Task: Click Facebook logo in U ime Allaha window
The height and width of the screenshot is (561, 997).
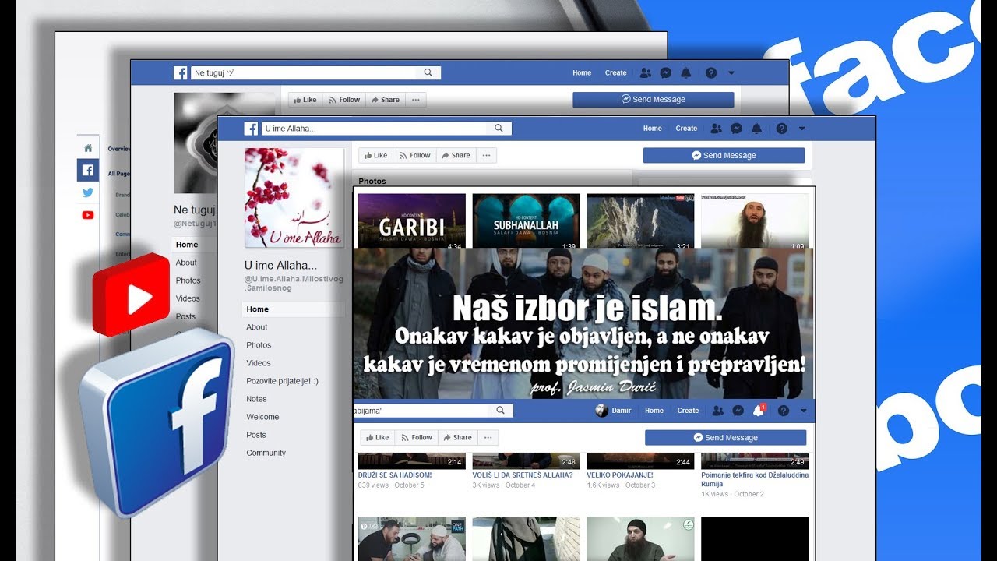Action: click(251, 129)
